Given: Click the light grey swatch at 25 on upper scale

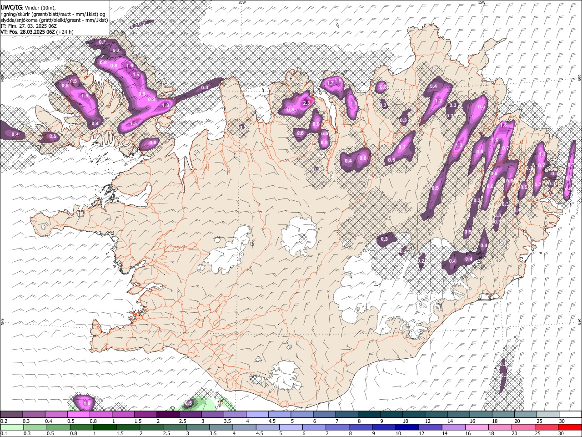Looking at the screenshot, I should point(548,415).
